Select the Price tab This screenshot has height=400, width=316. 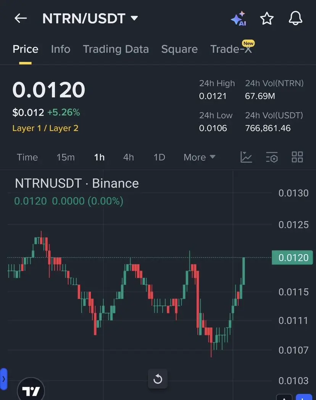[x=26, y=49]
